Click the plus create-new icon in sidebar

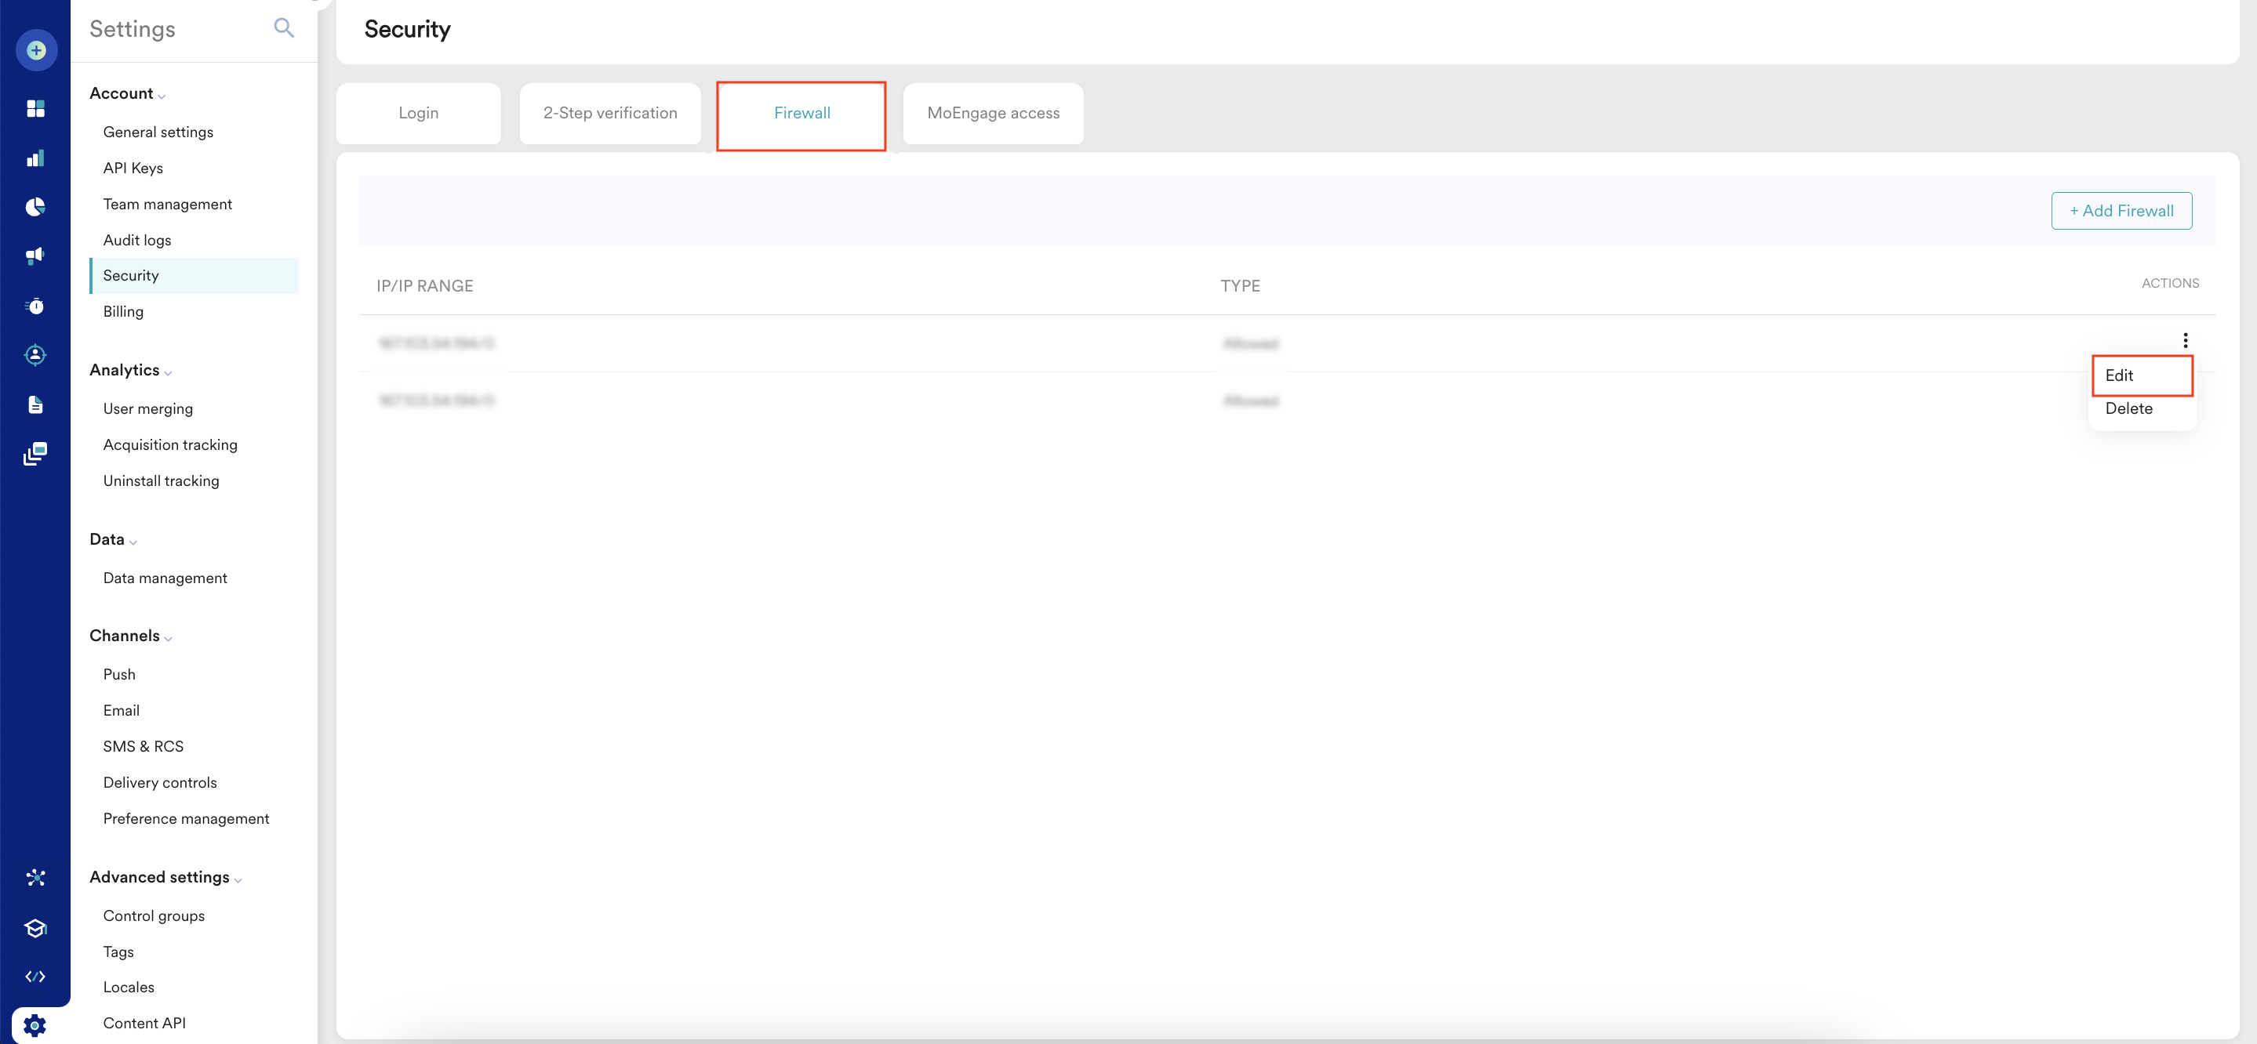pyautogui.click(x=36, y=50)
